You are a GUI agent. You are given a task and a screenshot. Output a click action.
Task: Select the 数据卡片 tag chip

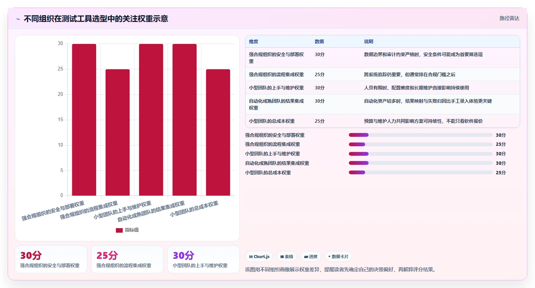[338, 257]
